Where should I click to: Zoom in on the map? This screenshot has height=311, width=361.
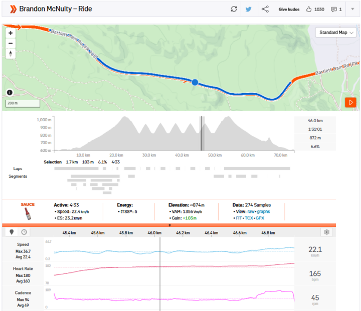coord(11,33)
